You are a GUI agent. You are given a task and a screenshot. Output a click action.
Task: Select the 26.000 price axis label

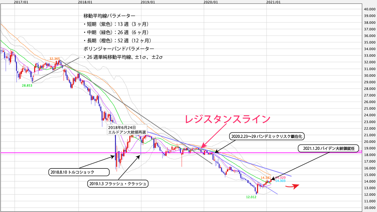pos(370,102)
